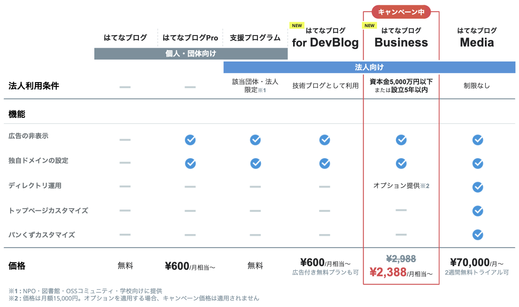Click 制限なし condition text
Viewport: 519px width, 307px height.
(x=477, y=86)
